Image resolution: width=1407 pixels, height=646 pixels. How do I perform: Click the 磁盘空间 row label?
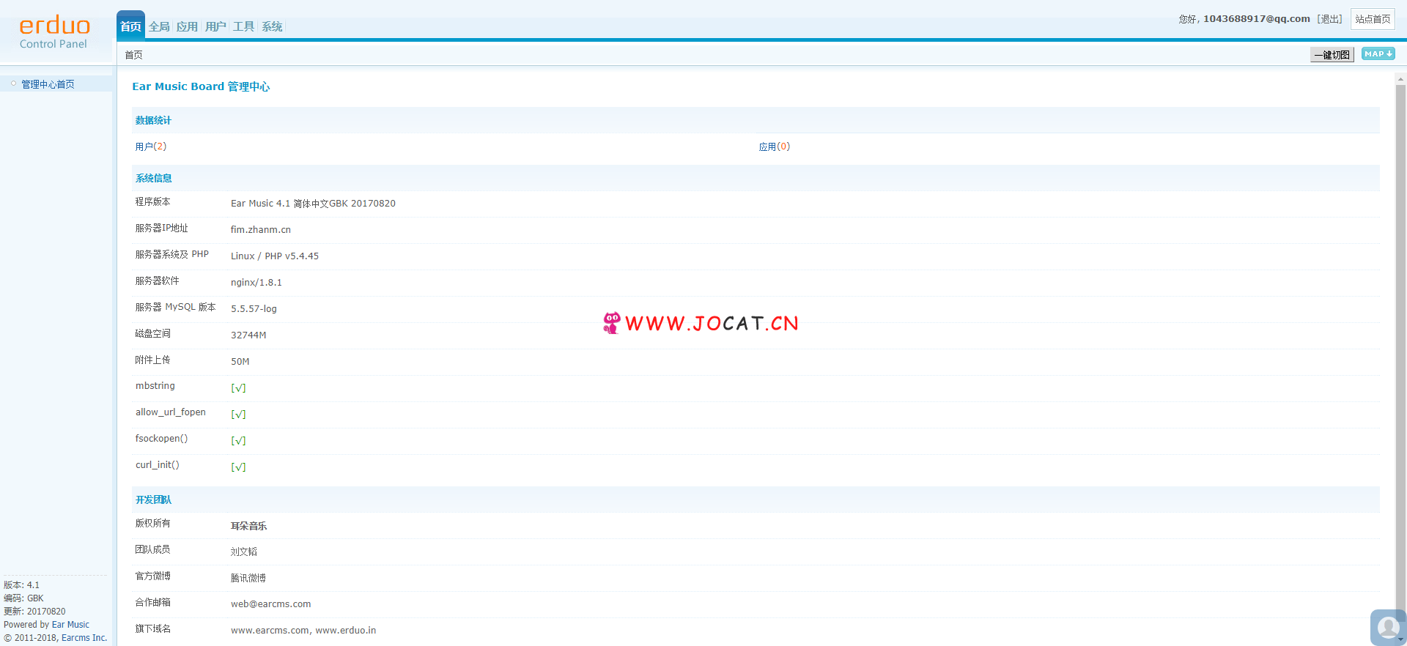point(152,333)
